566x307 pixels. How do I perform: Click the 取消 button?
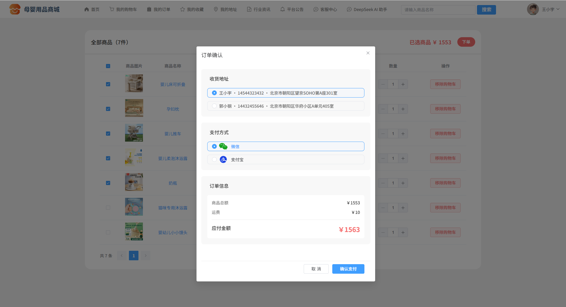coord(316,269)
